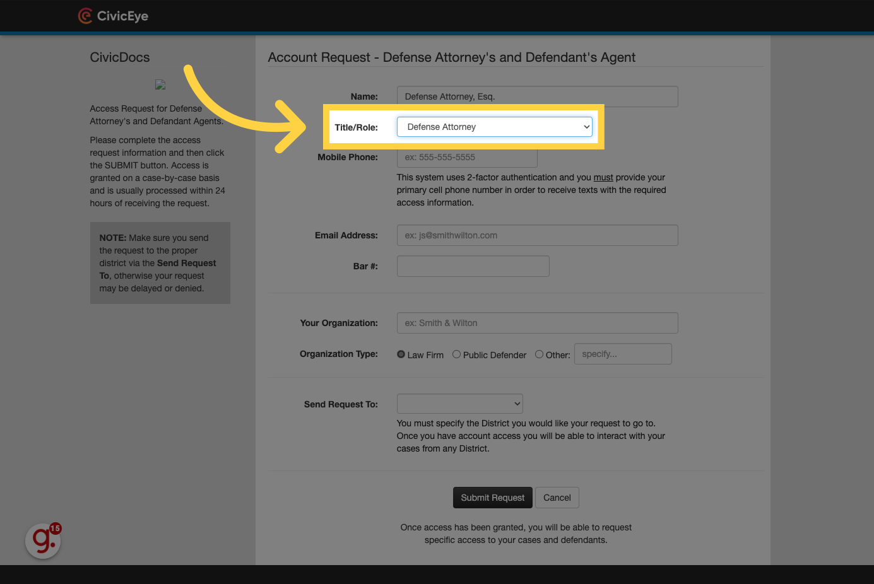Cancel the account request
This screenshot has height=584, width=874.
coord(557,498)
